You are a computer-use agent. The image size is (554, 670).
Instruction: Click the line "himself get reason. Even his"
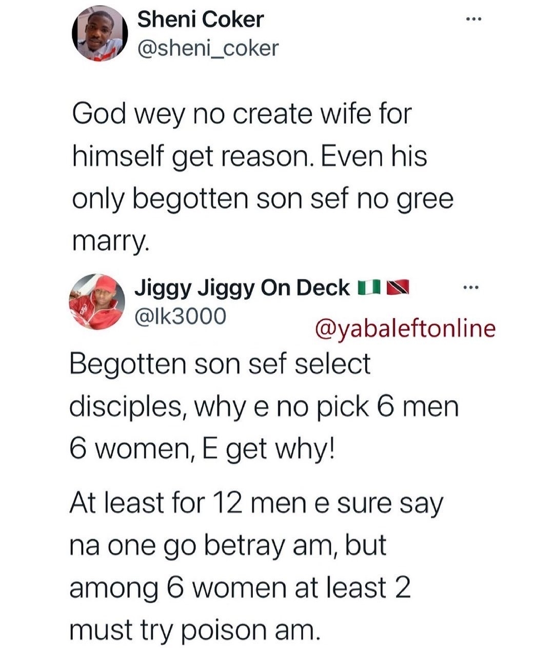pos(249,156)
